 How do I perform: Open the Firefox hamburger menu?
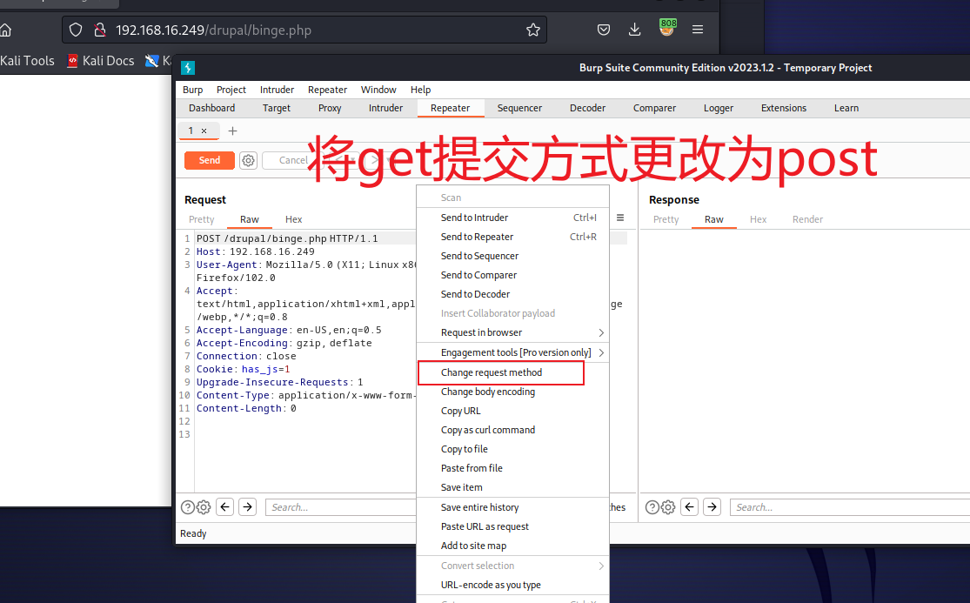click(698, 30)
